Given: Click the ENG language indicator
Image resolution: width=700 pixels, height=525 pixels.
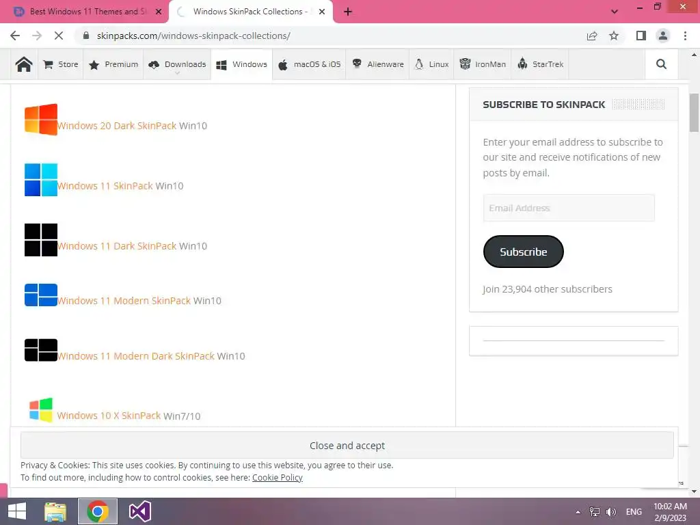Looking at the screenshot, I should [x=634, y=512].
